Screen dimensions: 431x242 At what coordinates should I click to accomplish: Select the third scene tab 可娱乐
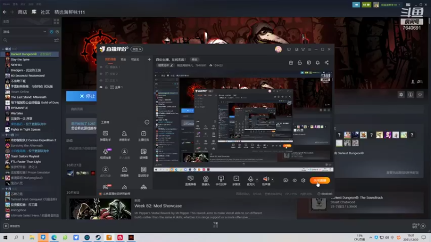click(135, 60)
